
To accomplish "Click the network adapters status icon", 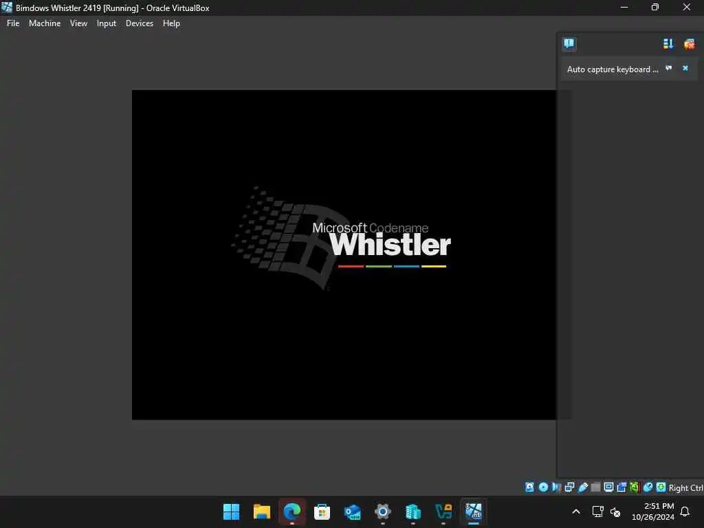I will point(569,487).
